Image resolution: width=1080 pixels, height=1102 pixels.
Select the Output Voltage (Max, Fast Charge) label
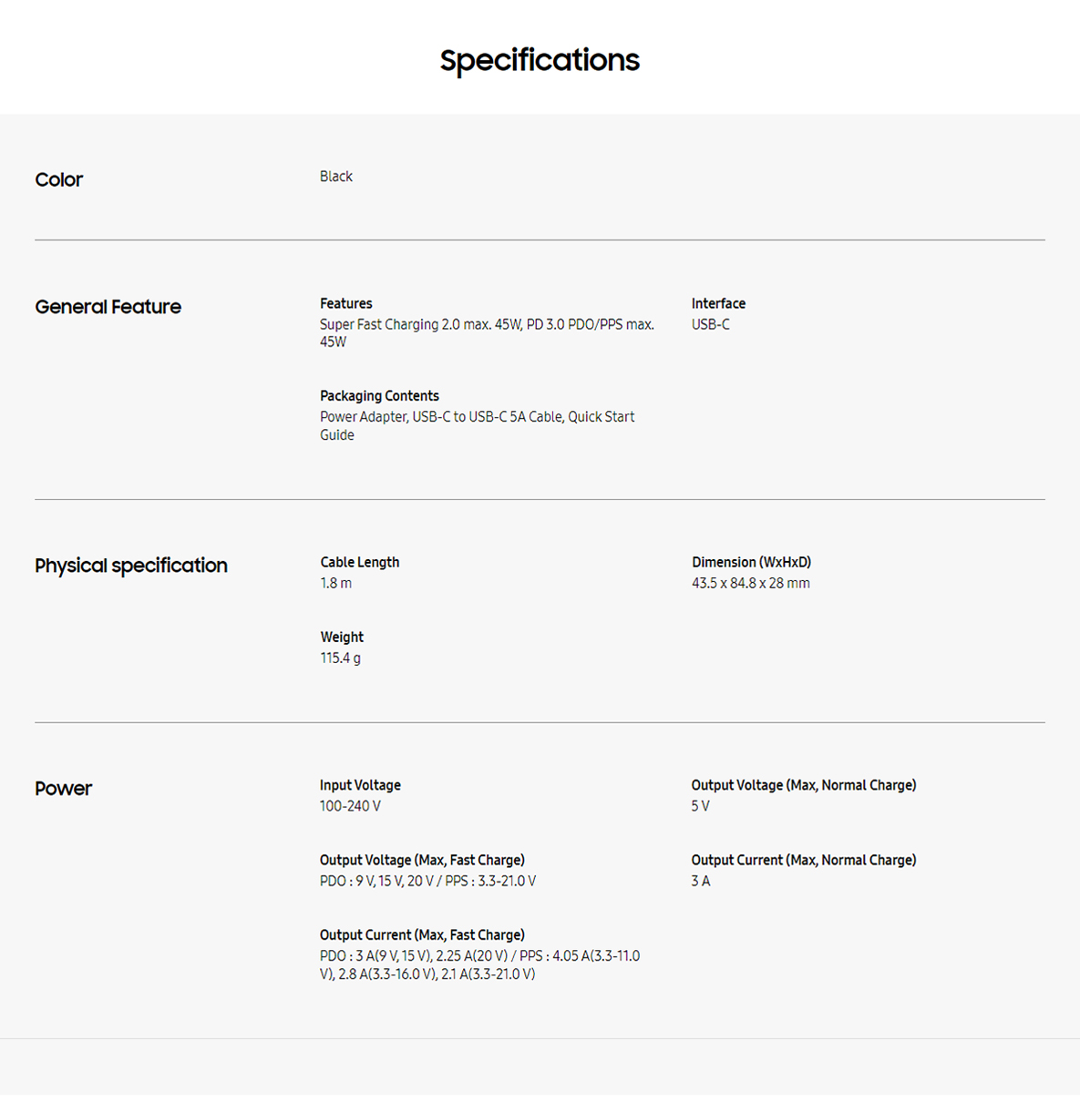coord(422,860)
